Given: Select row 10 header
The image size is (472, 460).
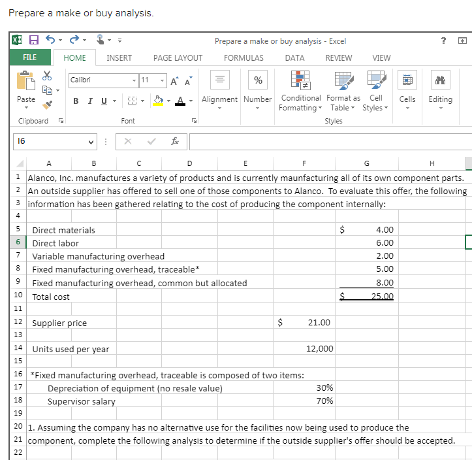Looking at the screenshot, I should pos(18,295).
